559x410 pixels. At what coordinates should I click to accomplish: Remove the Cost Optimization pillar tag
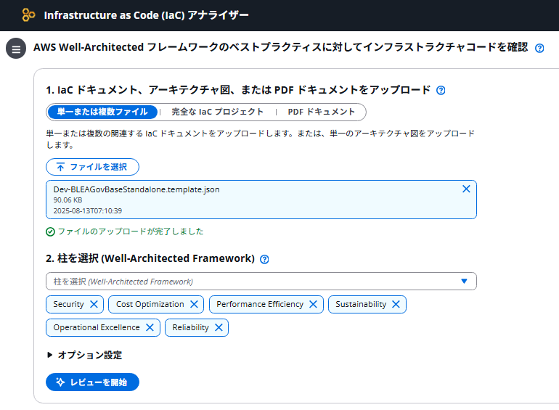click(x=194, y=304)
